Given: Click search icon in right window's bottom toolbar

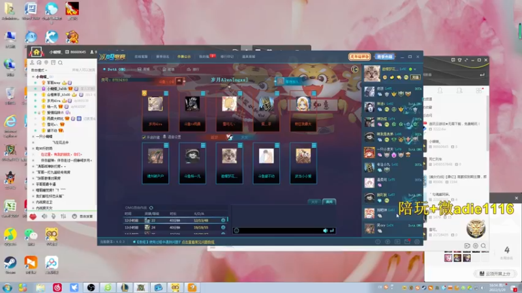Looking at the screenshot, I should coord(483,246).
